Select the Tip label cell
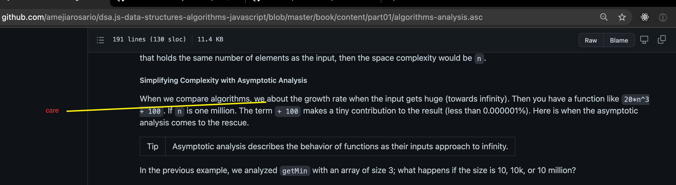This screenshot has width=676, height=185. (x=153, y=146)
